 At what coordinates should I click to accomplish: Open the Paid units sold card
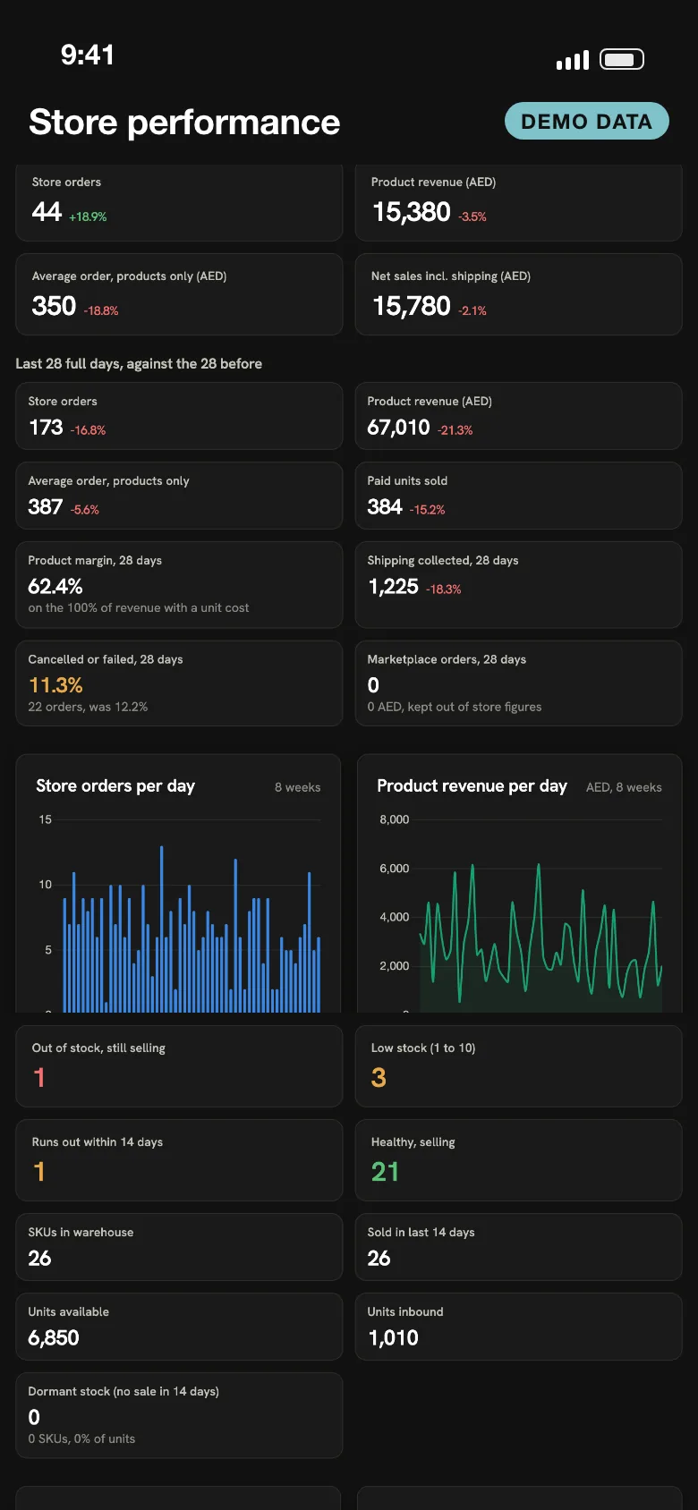519,496
